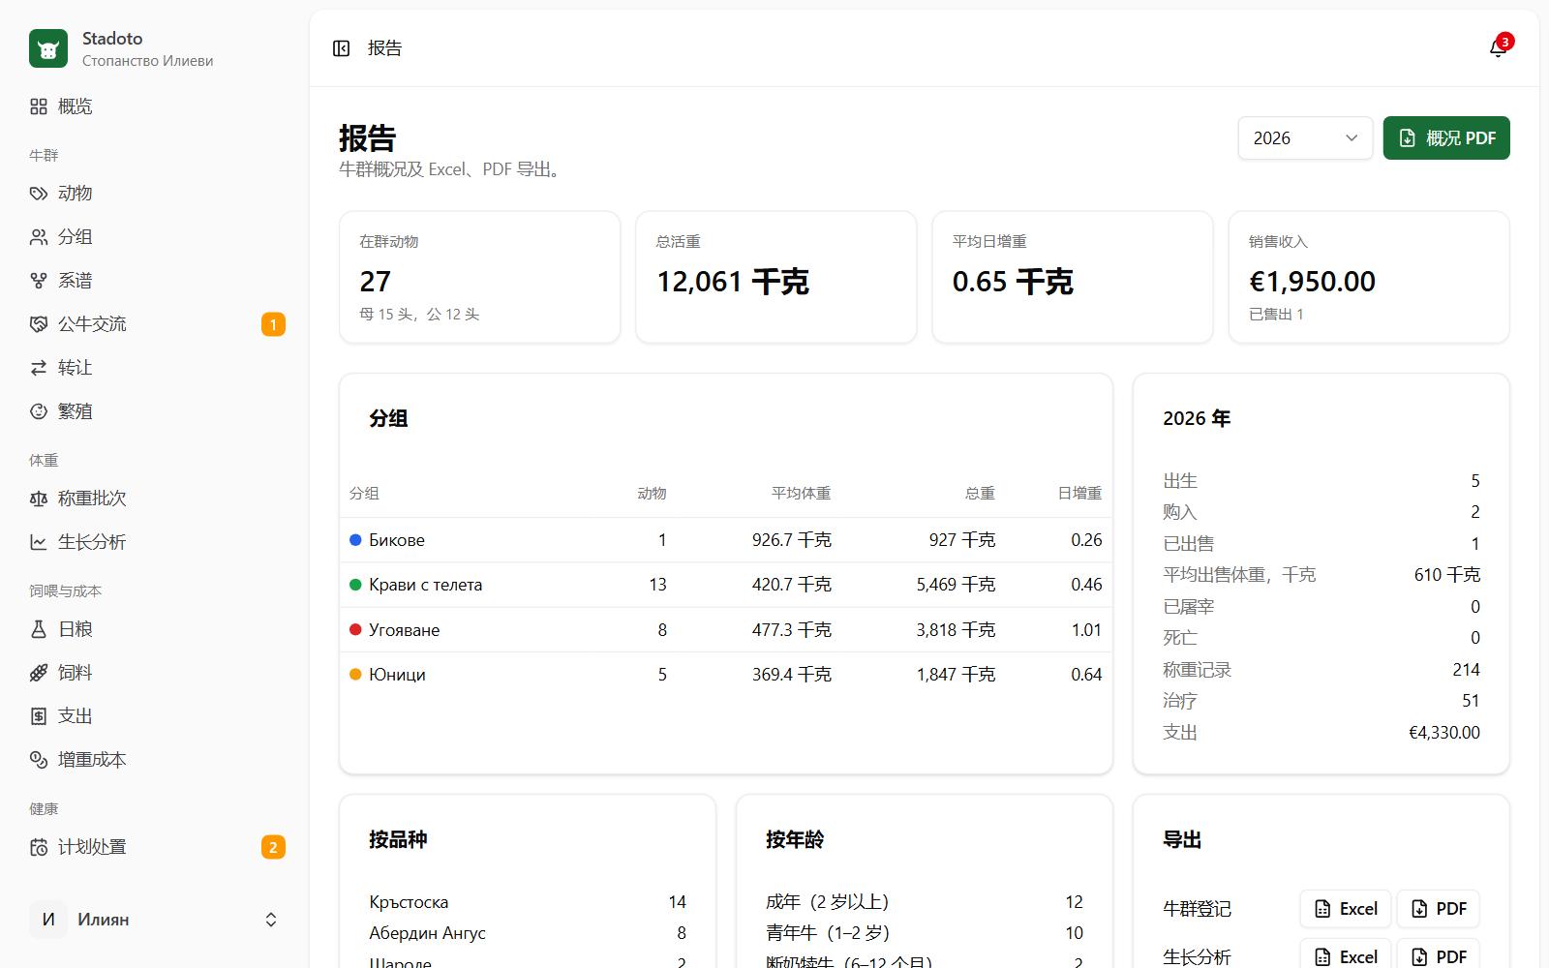
Task: Click the 销售收入 €1,950.00 value
Action: (x=1312, y=282)
